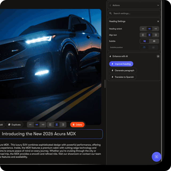
Task: Click into the Search settings field
Action: coord(134,13)
